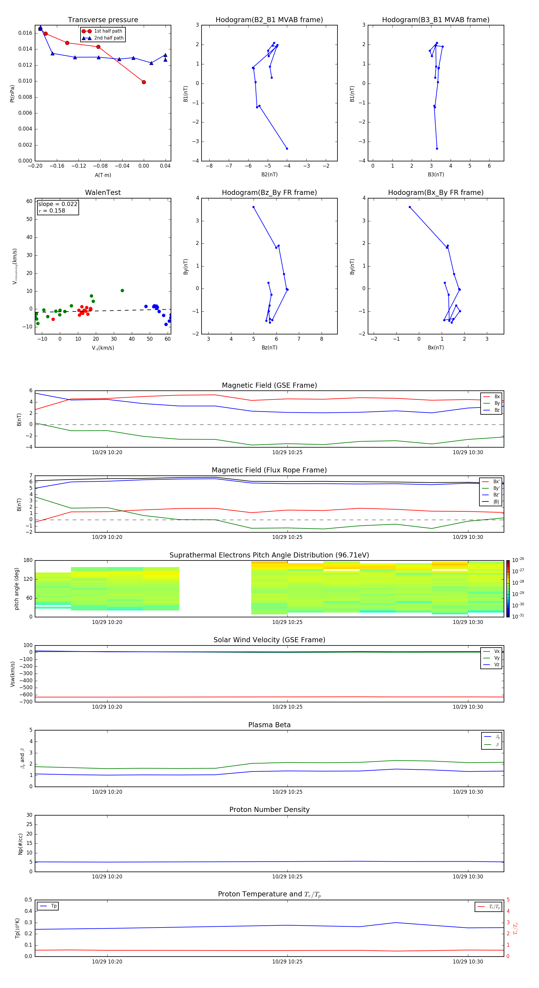Click the Suprathermal Electrons Pitch Angle Distribution title

tap(269, 555)
